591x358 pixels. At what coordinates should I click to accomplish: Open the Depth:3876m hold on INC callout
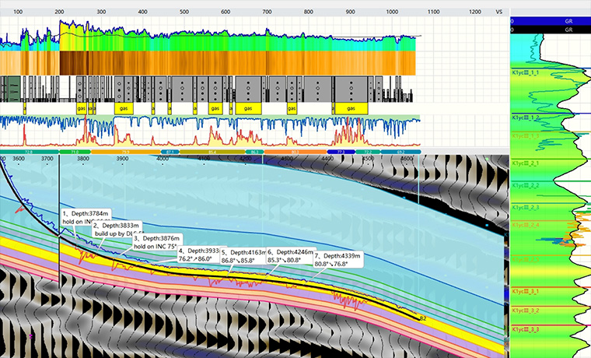[x=158, y=241]
